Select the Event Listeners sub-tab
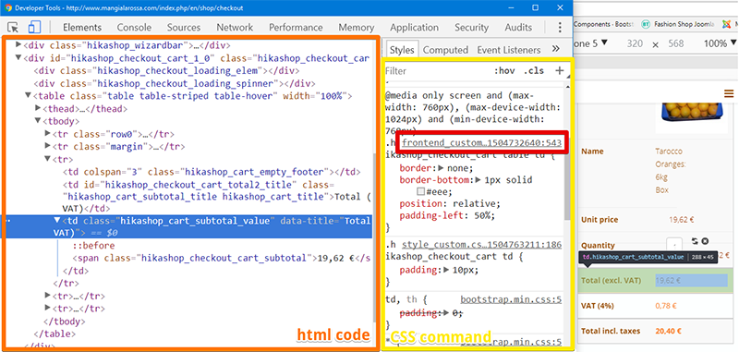The width and height of the screenshot is (739, 352). [509, 50]
